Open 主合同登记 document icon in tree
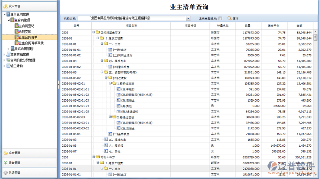 click(x=16, y=26)
